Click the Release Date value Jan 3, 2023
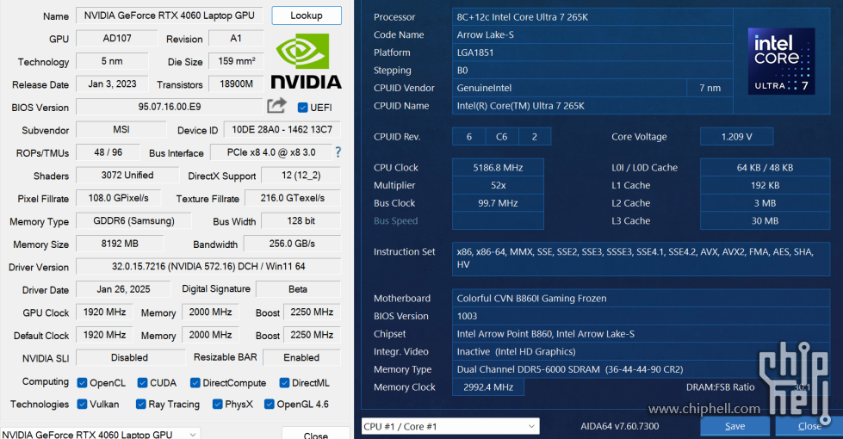The image size is (843, 439). pyautogui.click(x=112, y=83)
